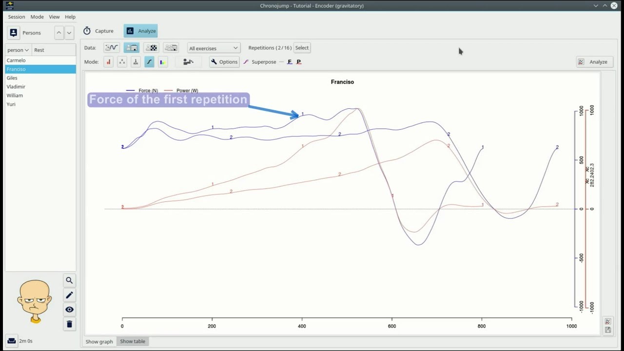Sort list by person column header
Image resolution: width=624 pixels, height=351 pixels.
pos(18,50)
